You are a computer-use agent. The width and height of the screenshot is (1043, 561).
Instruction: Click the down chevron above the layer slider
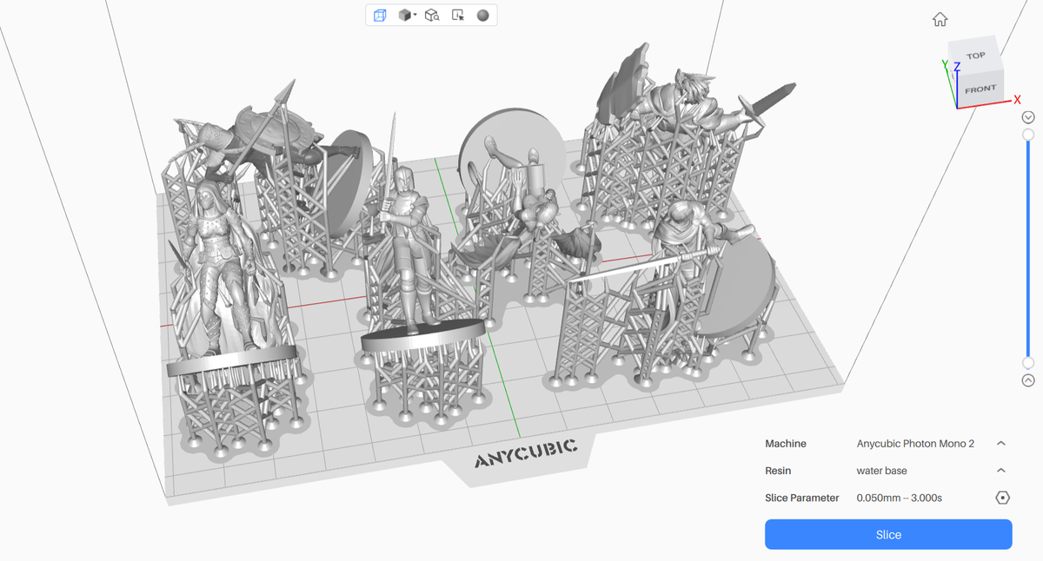tap(1028, 117)
